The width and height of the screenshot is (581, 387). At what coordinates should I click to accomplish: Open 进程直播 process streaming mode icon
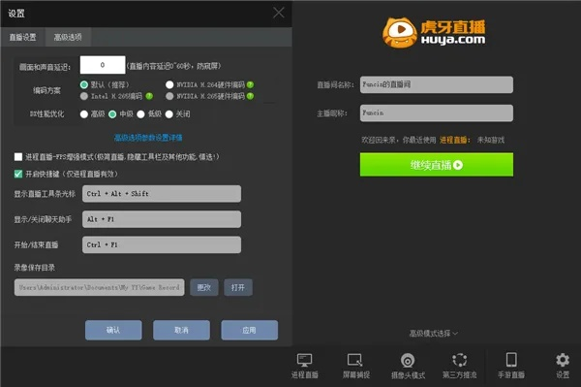click(305, 360)
